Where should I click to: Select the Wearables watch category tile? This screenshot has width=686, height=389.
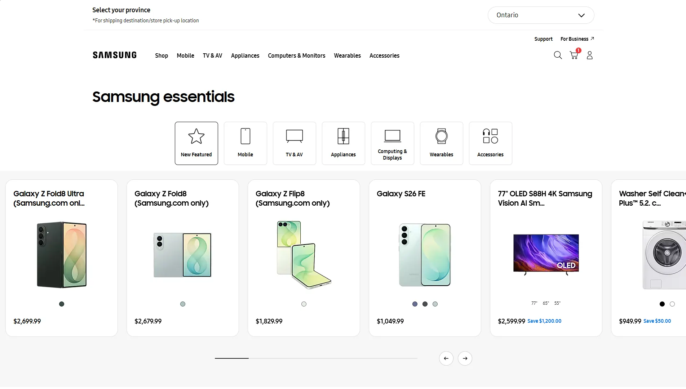point(442,143)
